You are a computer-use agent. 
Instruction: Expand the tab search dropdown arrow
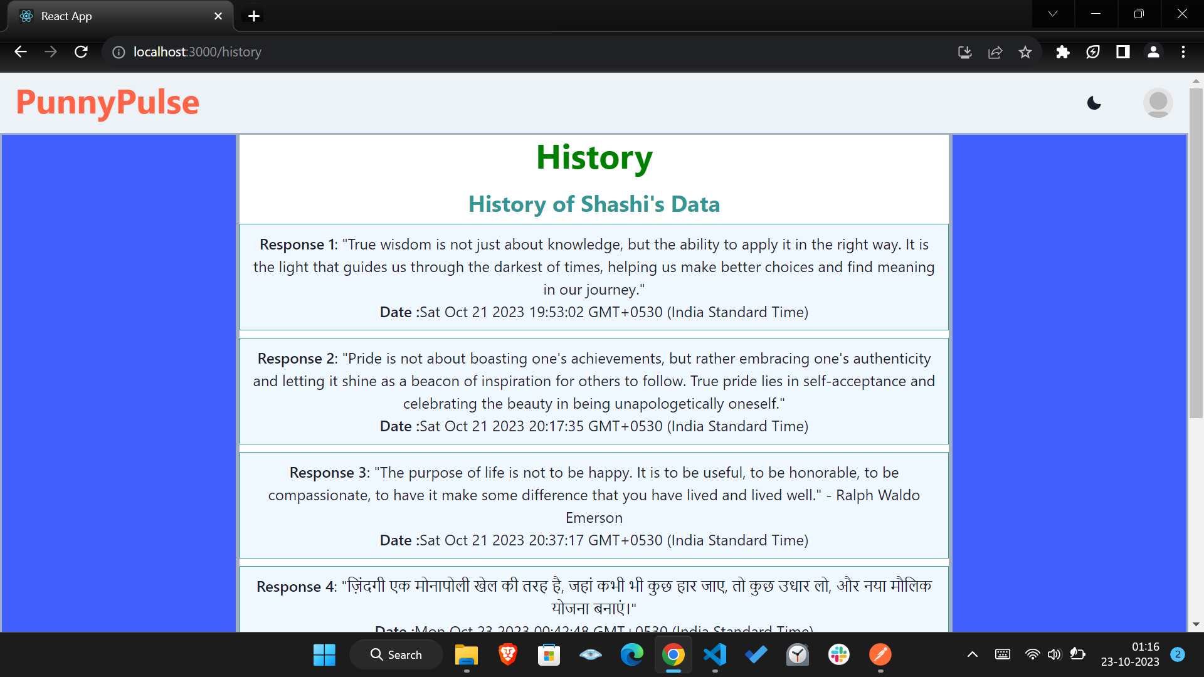click(x=1053, y=14)
